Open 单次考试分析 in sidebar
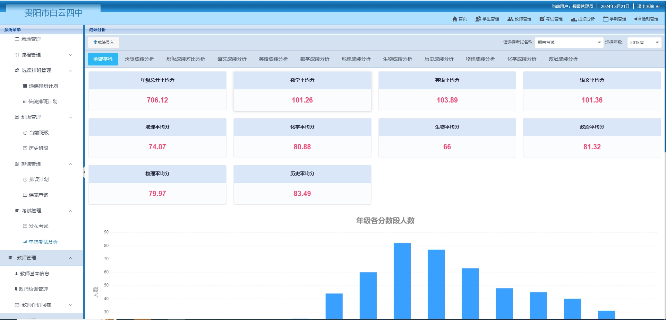Viewport: 666px width, 320px height. click(43, 242)
